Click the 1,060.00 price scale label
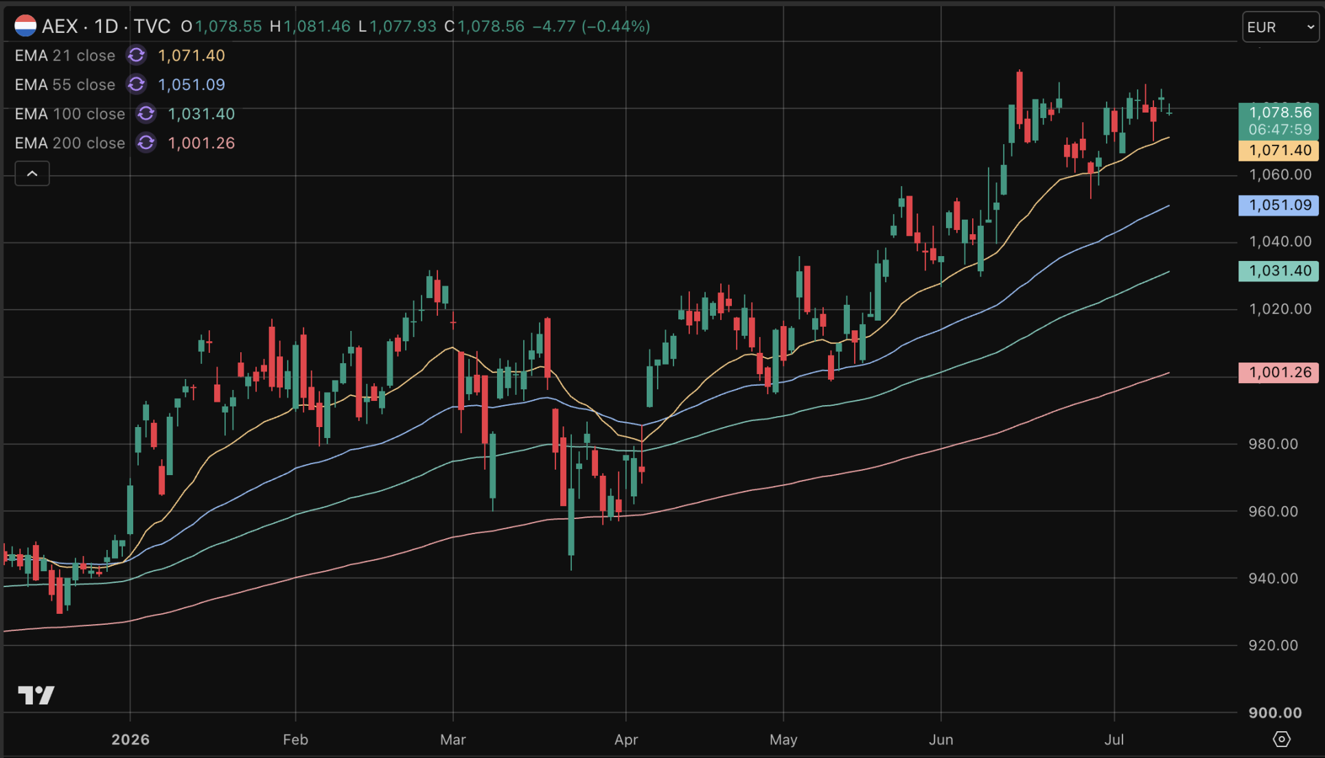The image size is (1325, 758). (x=1280, y=174)
